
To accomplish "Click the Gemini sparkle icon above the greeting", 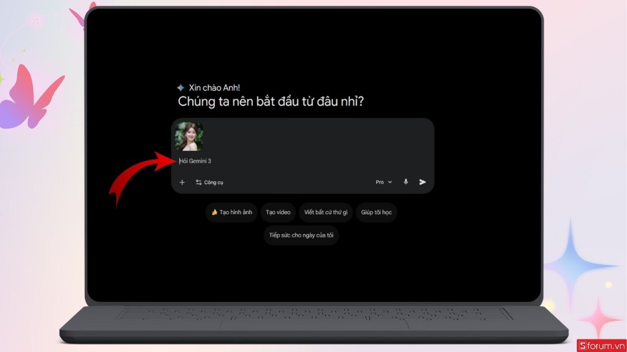I will [180, 87].
